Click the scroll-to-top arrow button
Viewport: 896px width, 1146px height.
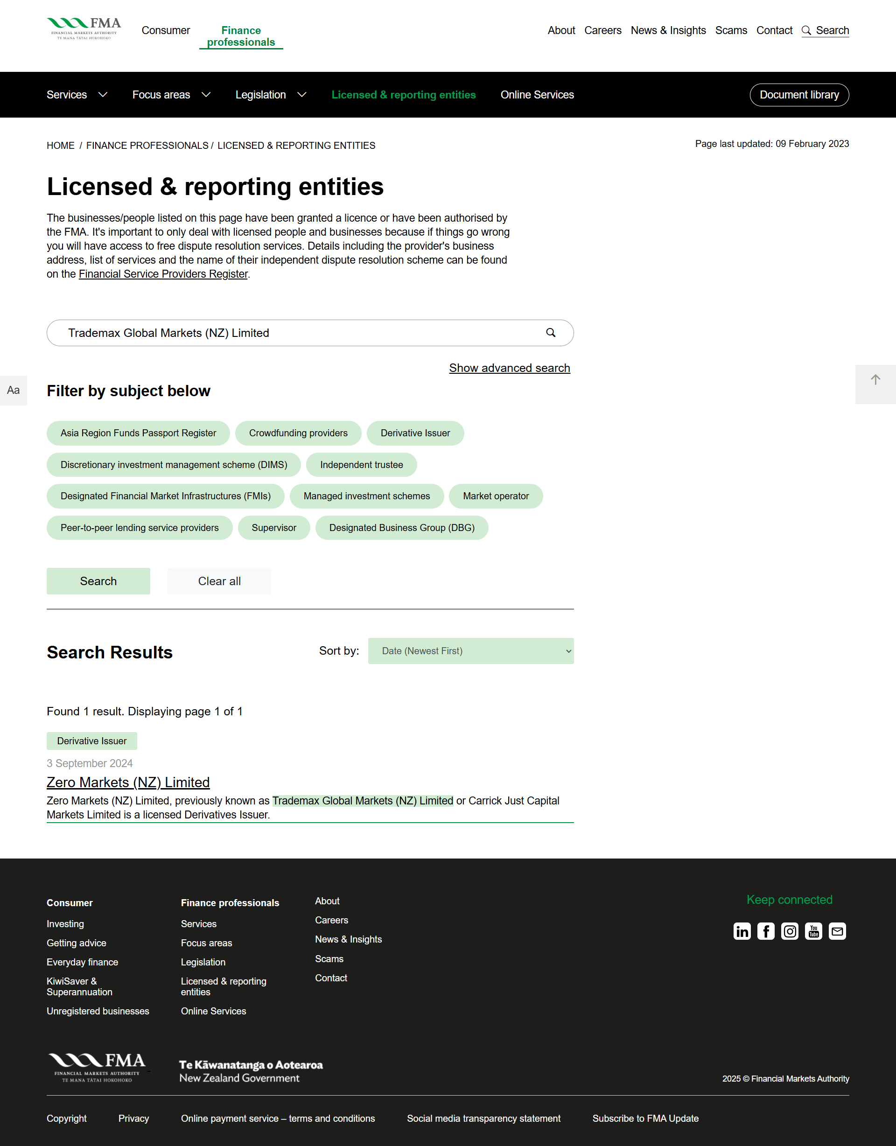tap(875, 384)
